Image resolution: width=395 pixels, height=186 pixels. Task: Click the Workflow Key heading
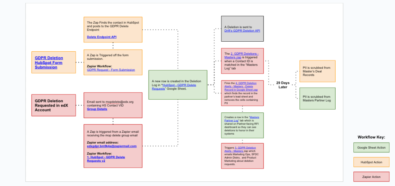click(x=371, y=137)
